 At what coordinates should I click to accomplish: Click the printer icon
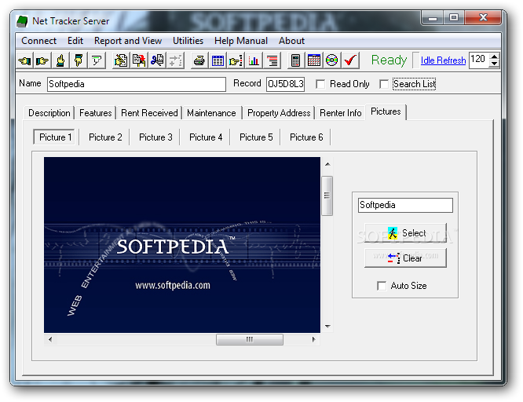point(199,60)
